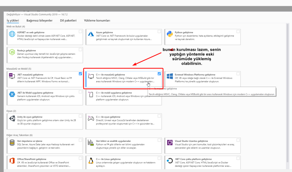Go to the Yükleme konumları tab
This screenshot has height=172, width=292.
(x=97, y=20)
